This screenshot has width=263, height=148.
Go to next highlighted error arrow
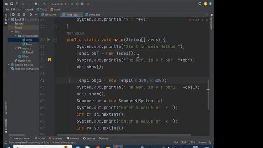(207, 20)
